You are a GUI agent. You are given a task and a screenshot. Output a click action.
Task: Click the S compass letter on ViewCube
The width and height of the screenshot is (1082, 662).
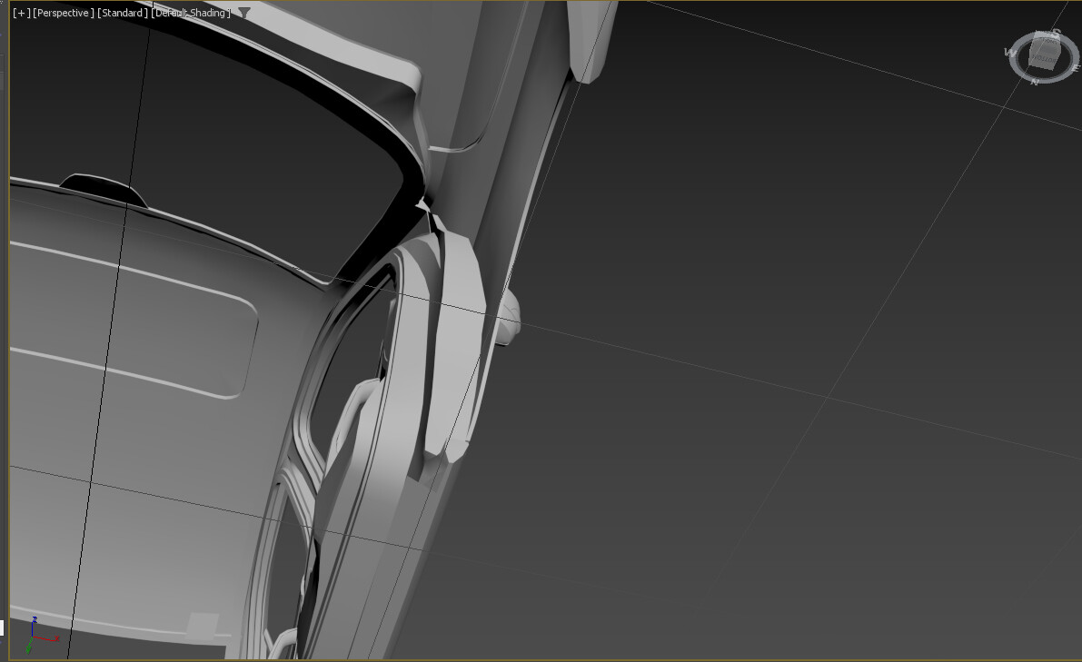point(1056,32)
